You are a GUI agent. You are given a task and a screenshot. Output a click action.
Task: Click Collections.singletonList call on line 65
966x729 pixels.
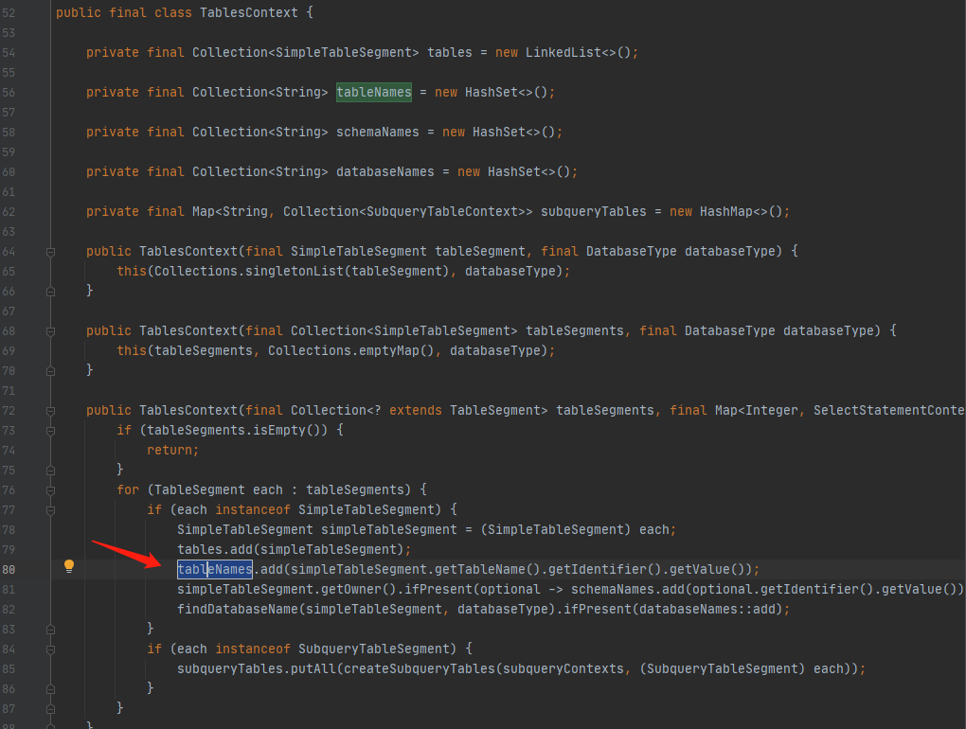[301, 271]
